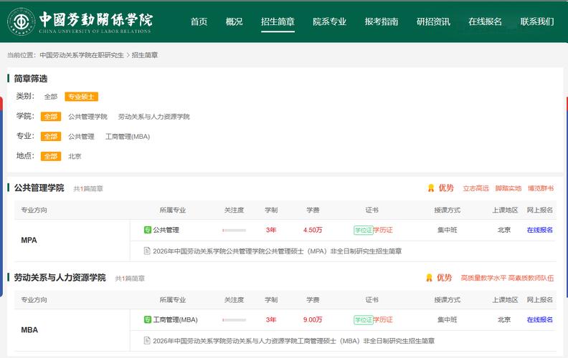Click the 劳动关系与人力资源学院 section heading
This screenshot has height=358, width=568.
pos(60,278)
